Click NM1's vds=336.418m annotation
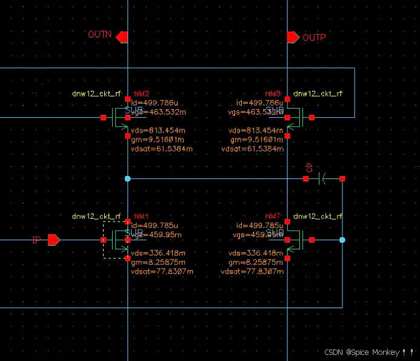Screen dimensions: 420x361 [x=158, y=253]
